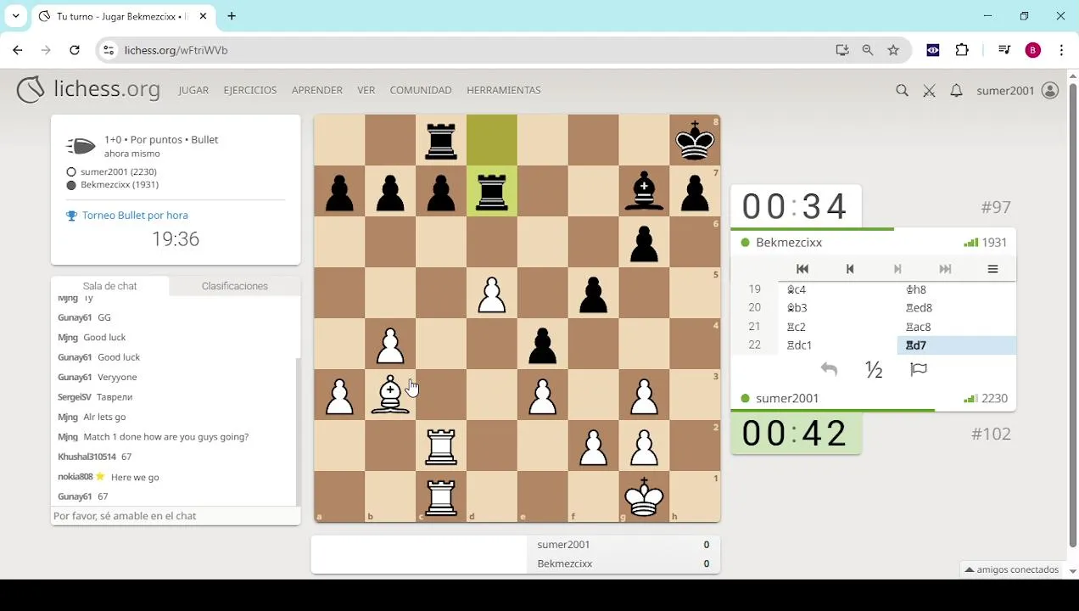Bookmark this page with star

pyautogui.click(x=893, y=50)
